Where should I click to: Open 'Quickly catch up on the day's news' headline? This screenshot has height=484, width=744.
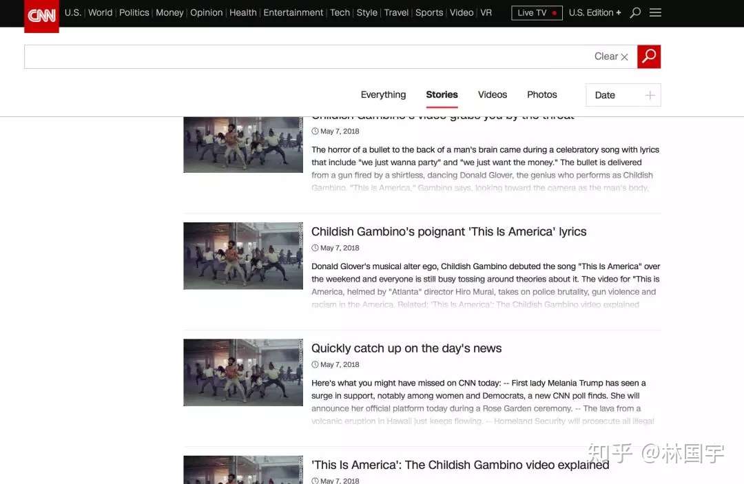[406, 348]
